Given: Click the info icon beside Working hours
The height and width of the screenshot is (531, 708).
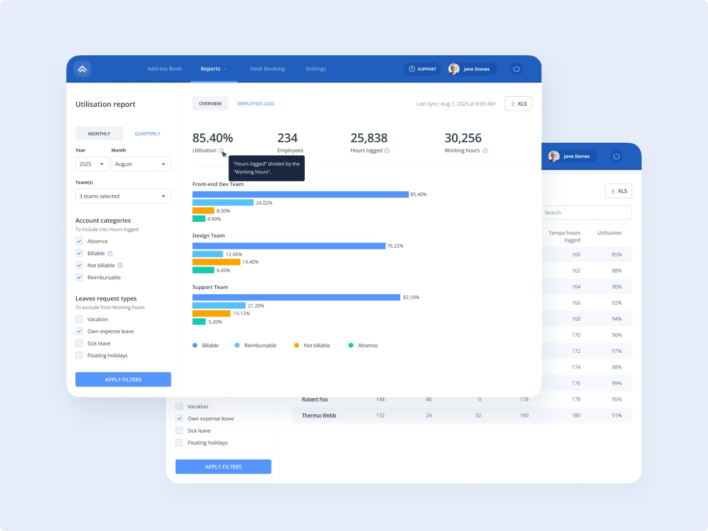Looking at the screenshot, I should pyautogui.click(x=485, y=150).
